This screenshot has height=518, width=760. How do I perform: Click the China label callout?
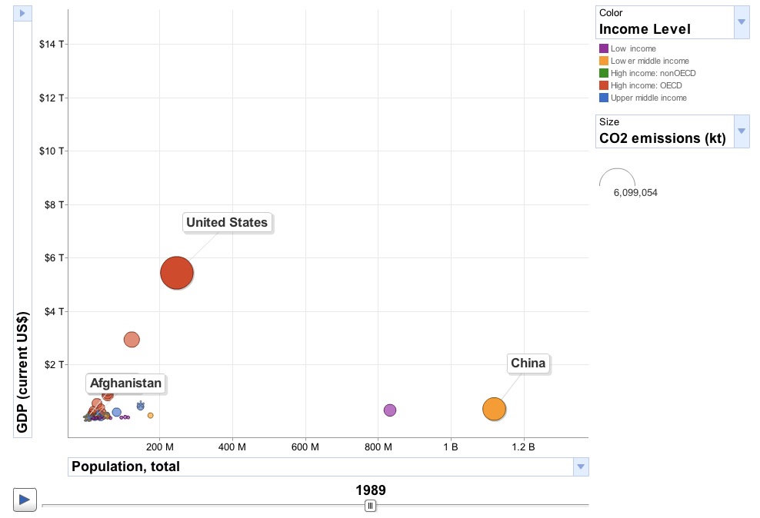528,364
